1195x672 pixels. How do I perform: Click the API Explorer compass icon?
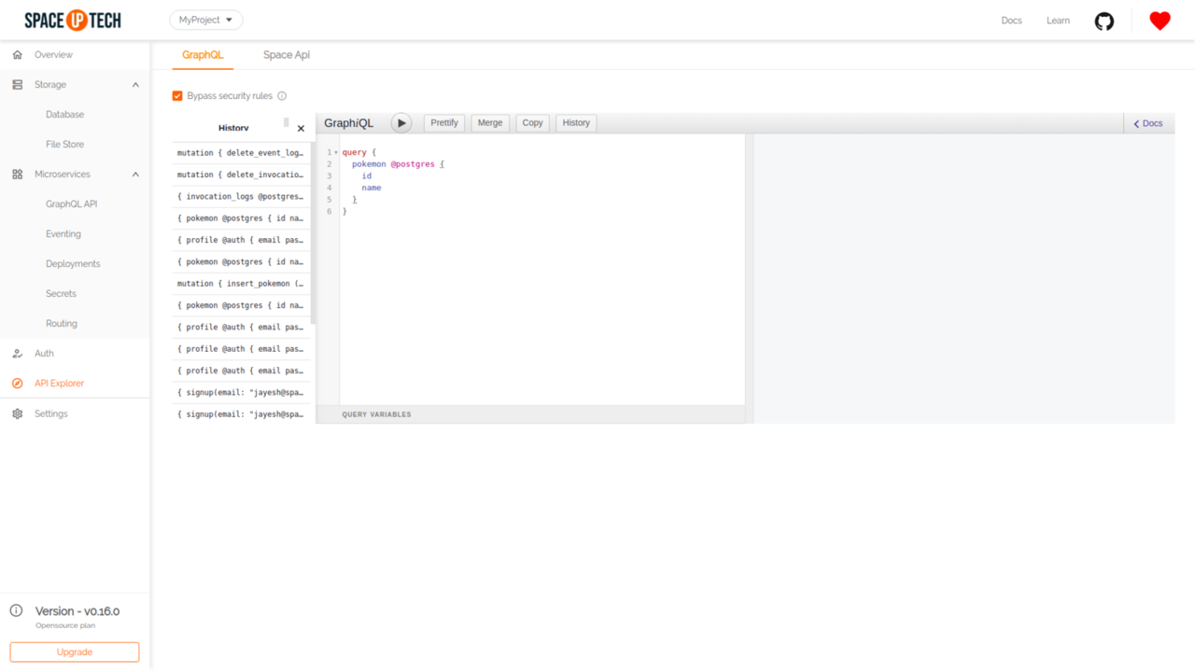click(17, 384)
